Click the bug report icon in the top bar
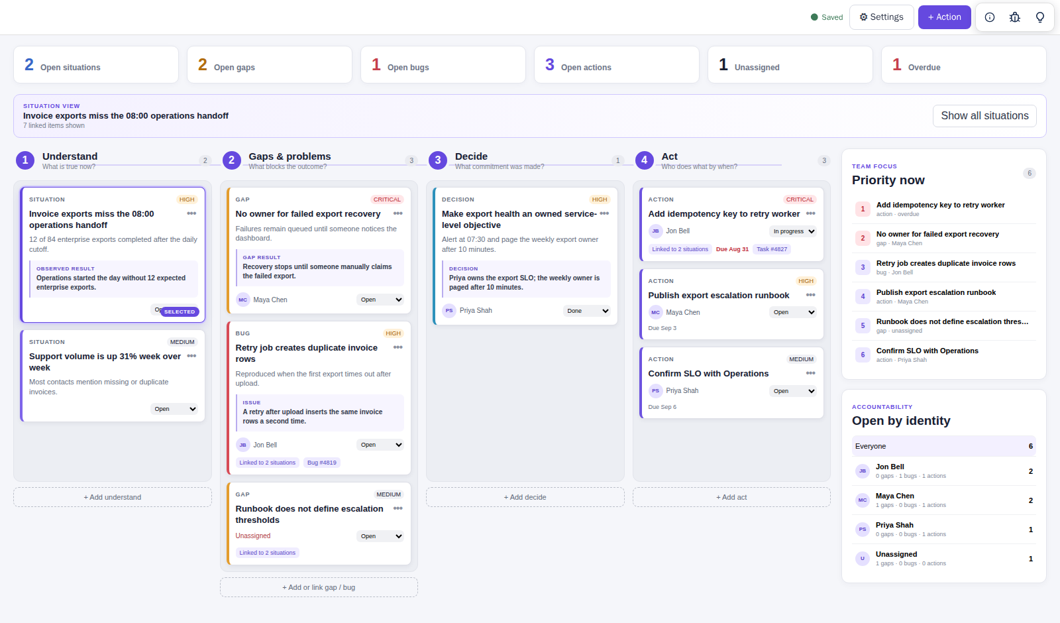 (1015, 17)
